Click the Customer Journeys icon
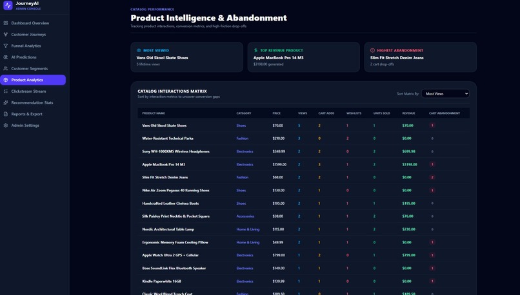The width and height of the screenshot is (520, 295). (x=6, y=34)
